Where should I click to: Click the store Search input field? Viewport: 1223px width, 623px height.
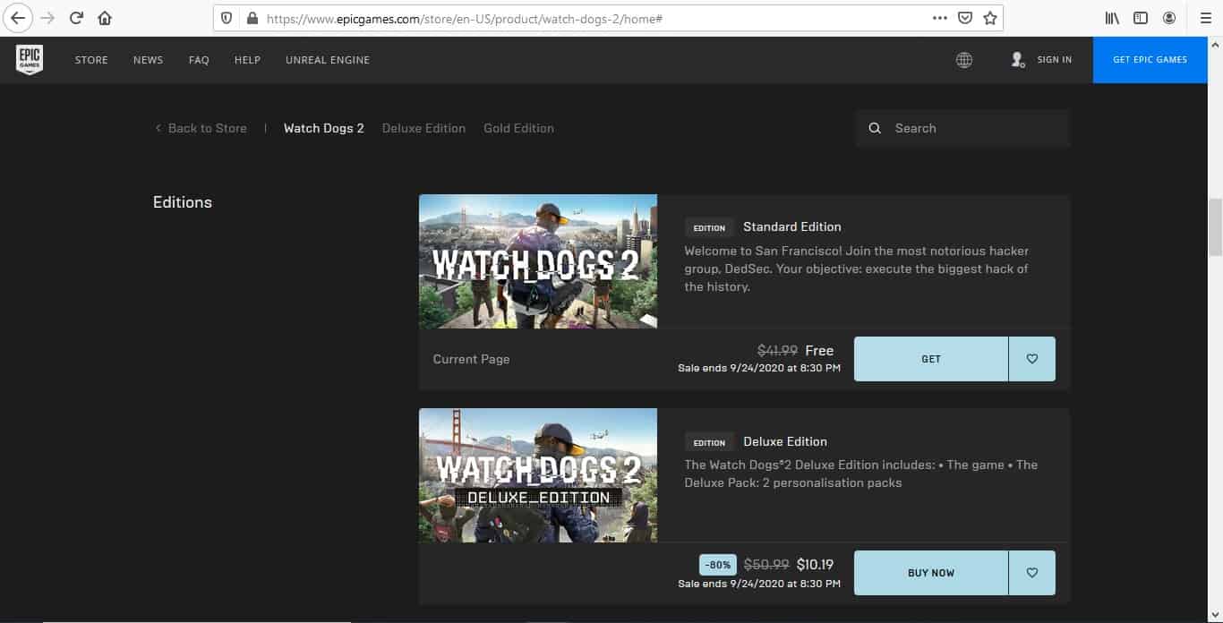click(962, 128)
